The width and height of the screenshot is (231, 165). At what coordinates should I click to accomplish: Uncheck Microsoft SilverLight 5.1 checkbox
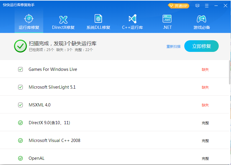[20, 87]
